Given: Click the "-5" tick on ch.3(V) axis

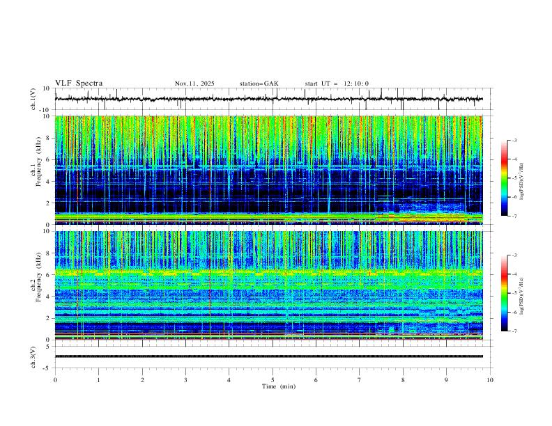Looking at the screenshot, I should pos(47,368).
